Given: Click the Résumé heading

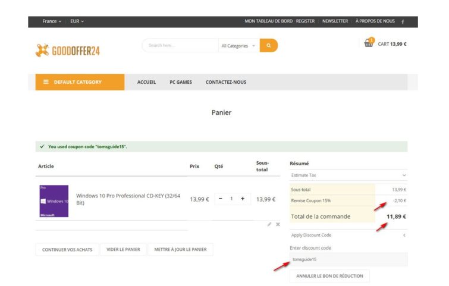Looking at the screenshot, I should pyautogui.click(x=299, y=164).
